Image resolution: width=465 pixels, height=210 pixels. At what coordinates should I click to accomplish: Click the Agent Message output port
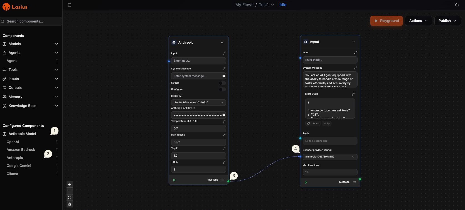tap(360, 179)
